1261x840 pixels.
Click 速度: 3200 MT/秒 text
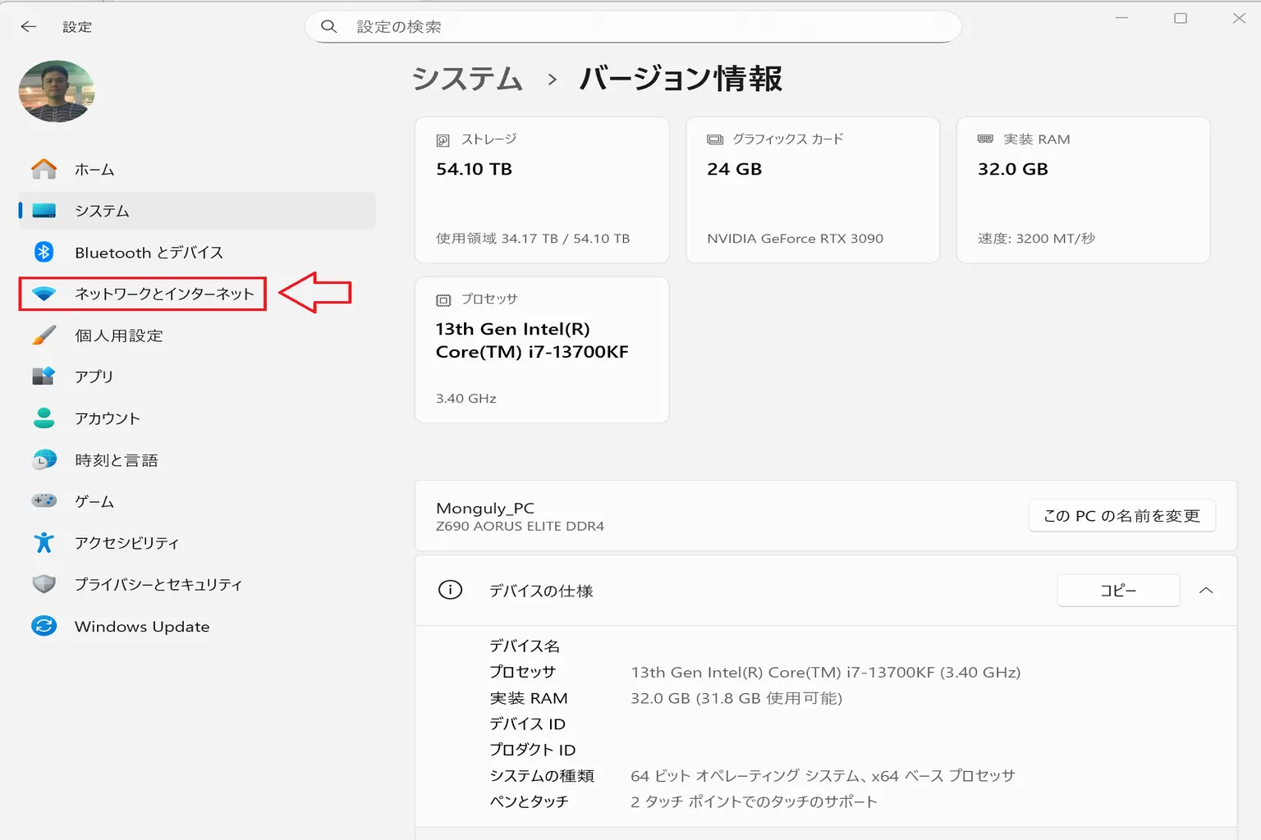(x=1036, y=238)
